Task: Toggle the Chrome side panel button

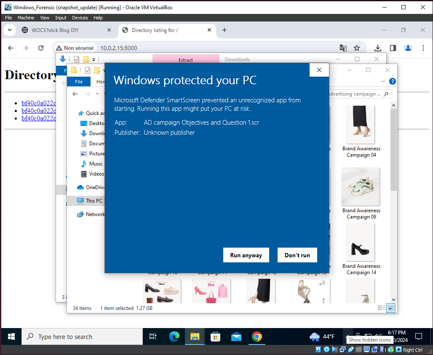Action: coord(393,48)
